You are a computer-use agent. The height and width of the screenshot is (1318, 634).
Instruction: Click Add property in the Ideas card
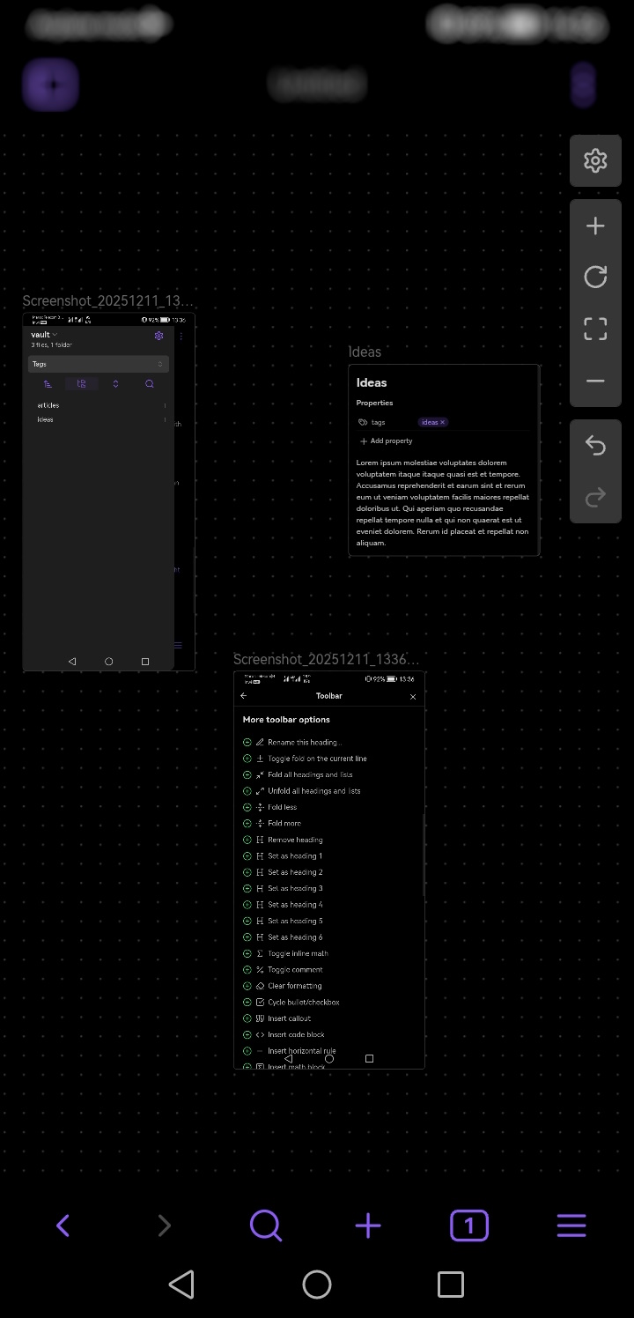click(387, 441)
